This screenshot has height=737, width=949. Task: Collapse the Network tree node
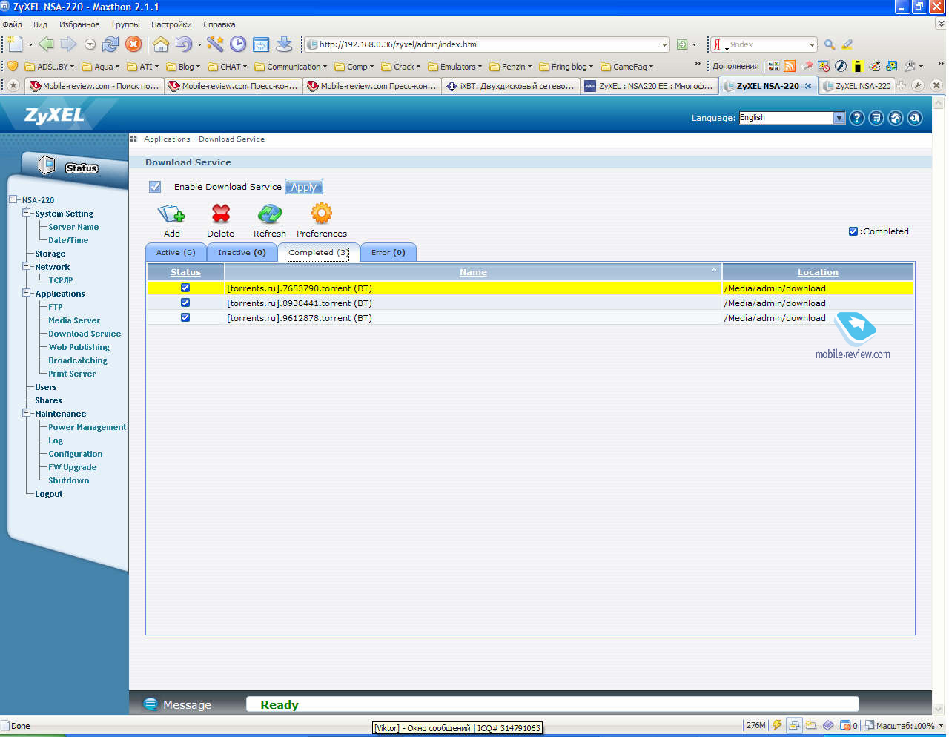[27, 266]
